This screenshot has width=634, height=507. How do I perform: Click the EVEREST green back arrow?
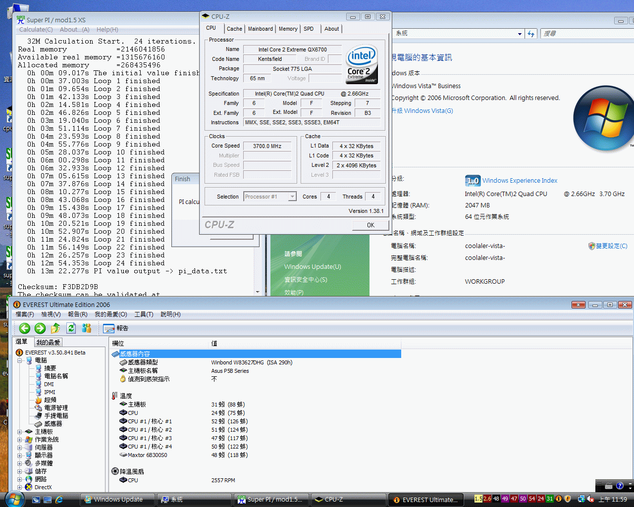tap(25, 328)
